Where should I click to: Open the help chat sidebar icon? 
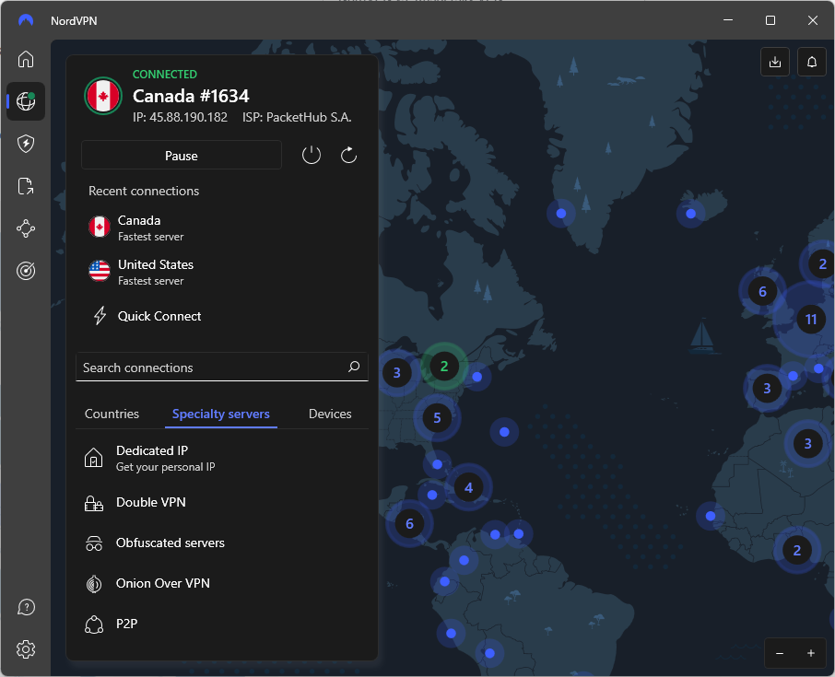point(26,607)
